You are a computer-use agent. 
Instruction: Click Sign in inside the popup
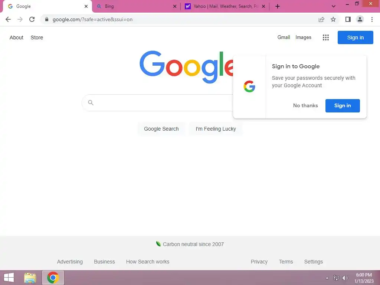coord(343,106)
